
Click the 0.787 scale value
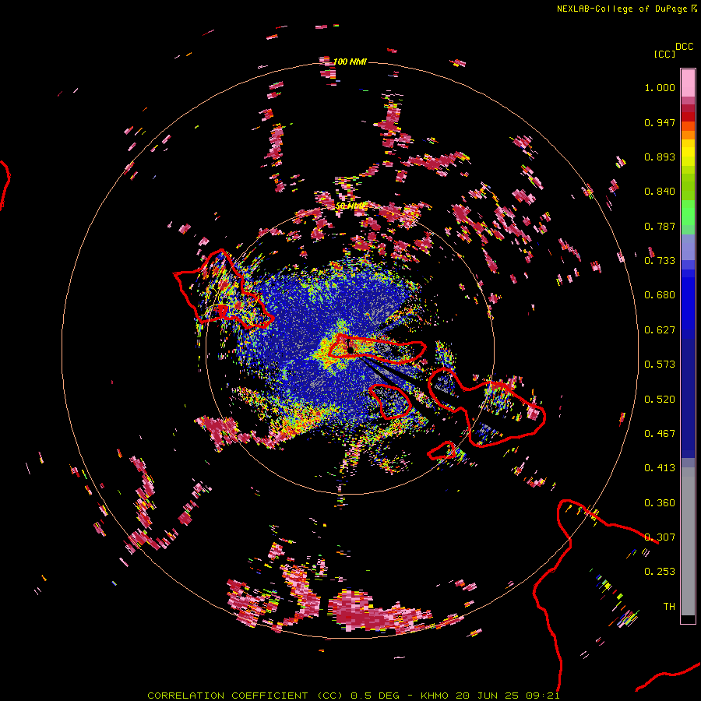point(660,226)
